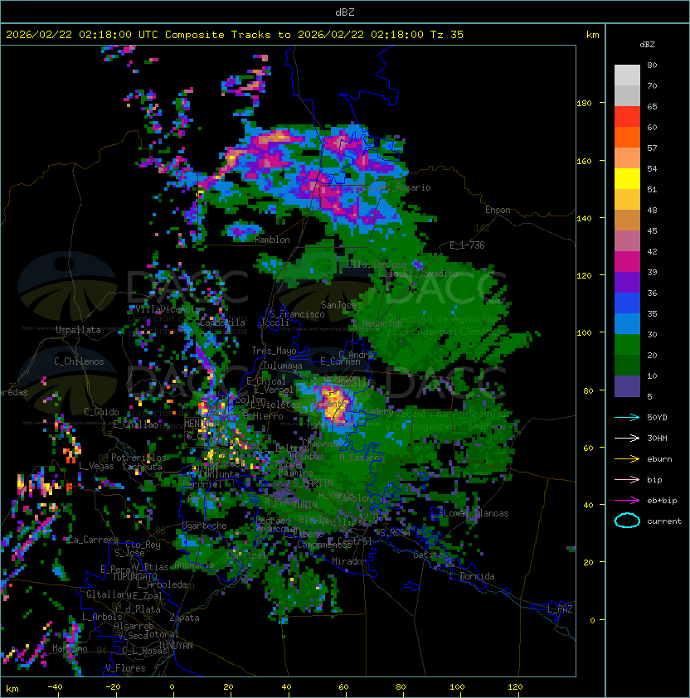Click the '160' km axis tick label

[x=584, y=161]
